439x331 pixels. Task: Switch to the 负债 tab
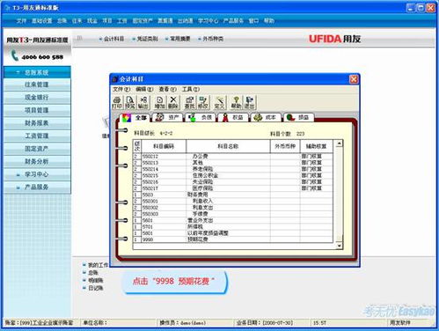click(201, 118)
